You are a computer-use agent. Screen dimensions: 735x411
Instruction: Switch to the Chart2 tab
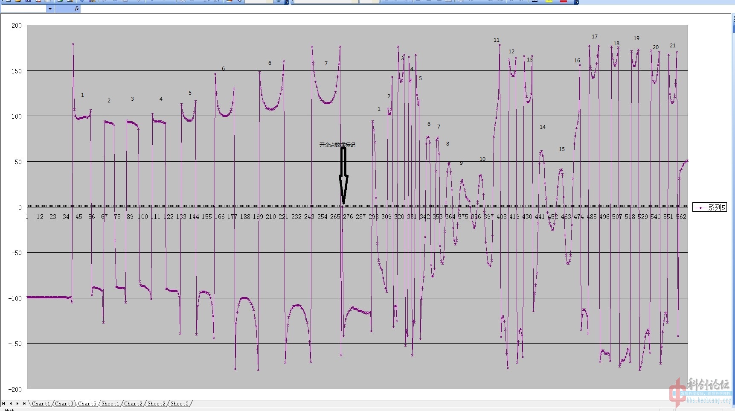tap(133, 404)
